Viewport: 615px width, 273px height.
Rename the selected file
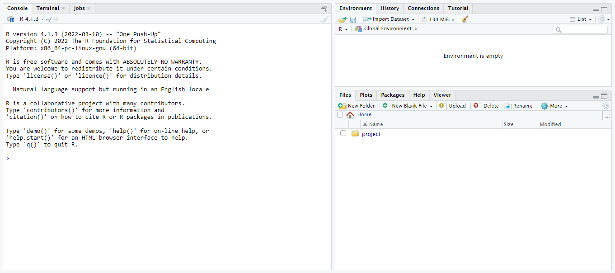click(x=519, y=105)
